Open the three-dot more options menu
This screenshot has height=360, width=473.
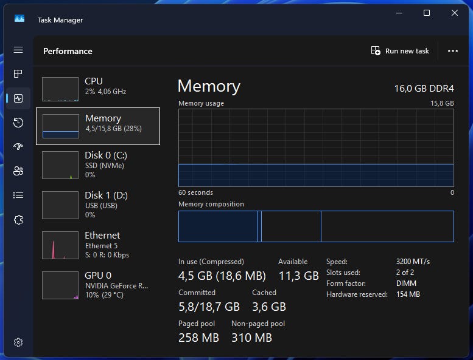[x=453, y=51]
